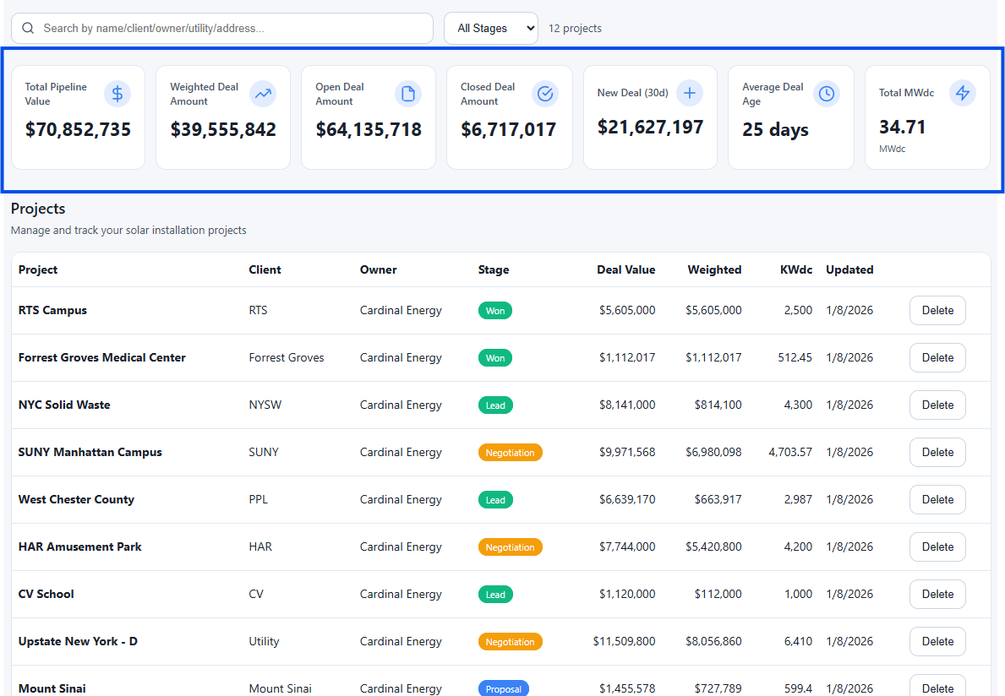Select the Proposal stage badge on Mount Sinai
This screenshot has width=1005, height=696.
click(503, 688)
